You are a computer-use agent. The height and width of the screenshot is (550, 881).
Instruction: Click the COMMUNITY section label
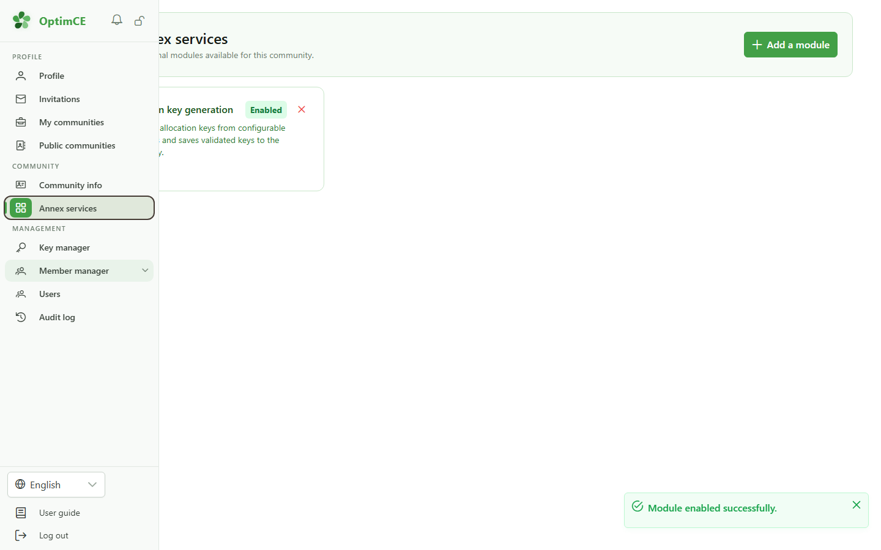click(35, 166)
